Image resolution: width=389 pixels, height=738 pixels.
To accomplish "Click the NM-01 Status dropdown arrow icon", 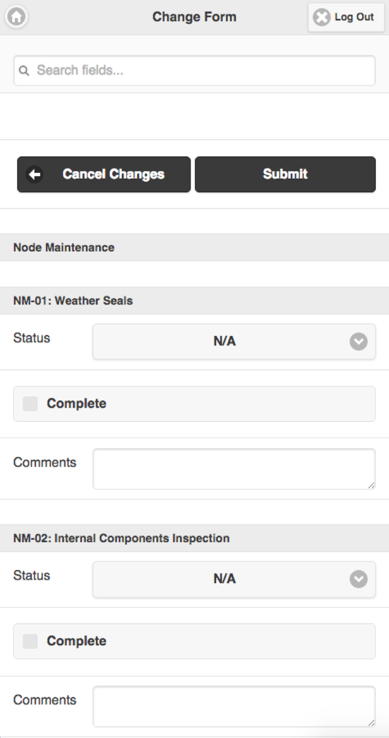I will point(359,342).
